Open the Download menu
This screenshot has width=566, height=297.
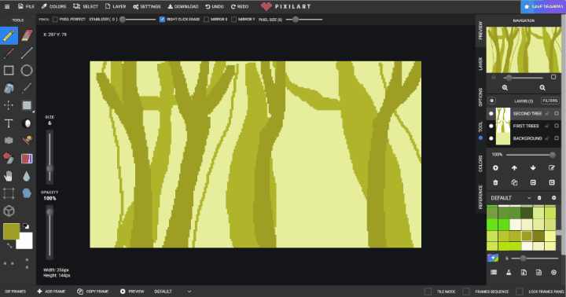183,6
